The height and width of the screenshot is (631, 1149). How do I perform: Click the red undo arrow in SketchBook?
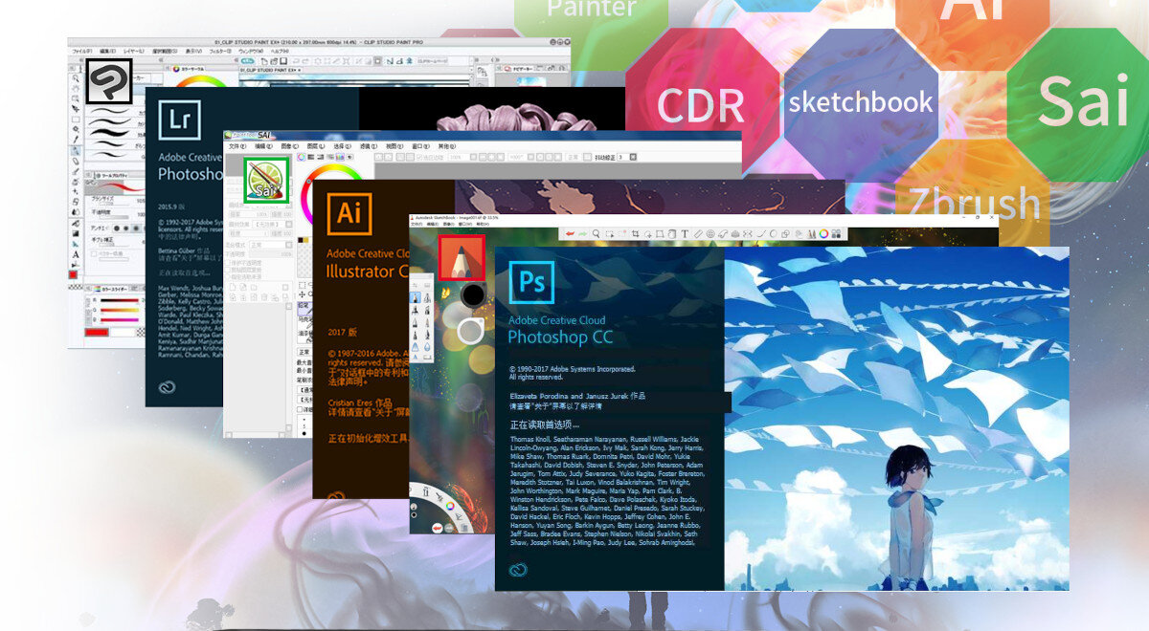click(570, 233)
